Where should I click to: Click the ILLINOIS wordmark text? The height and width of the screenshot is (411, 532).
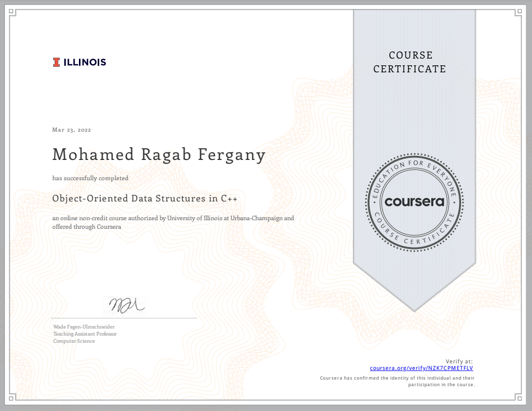point(85,62)
